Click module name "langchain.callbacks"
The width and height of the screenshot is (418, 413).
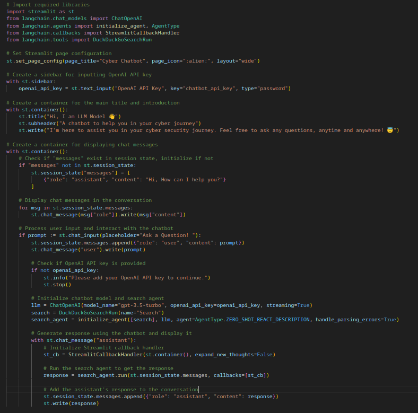(51, 33)
